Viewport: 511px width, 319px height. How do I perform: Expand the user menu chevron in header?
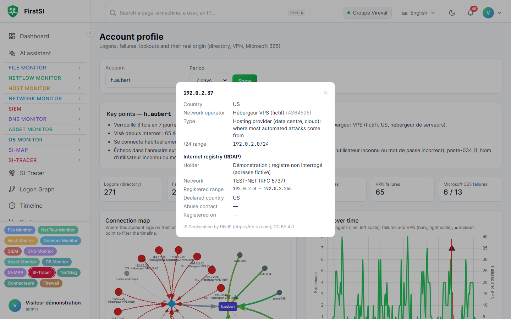coord(500,13)
